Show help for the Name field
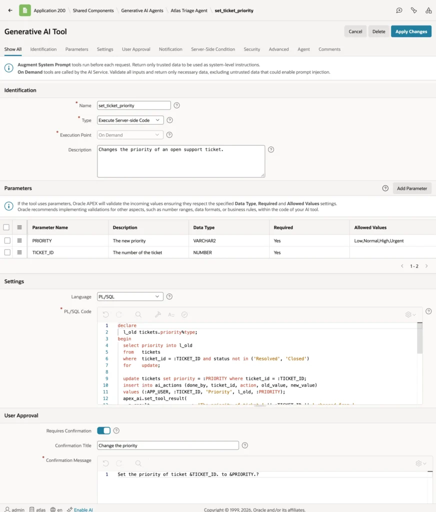 tap(176, 105)
